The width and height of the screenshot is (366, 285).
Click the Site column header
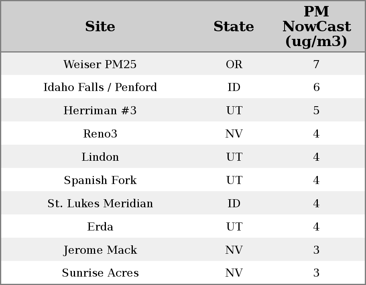100,26
